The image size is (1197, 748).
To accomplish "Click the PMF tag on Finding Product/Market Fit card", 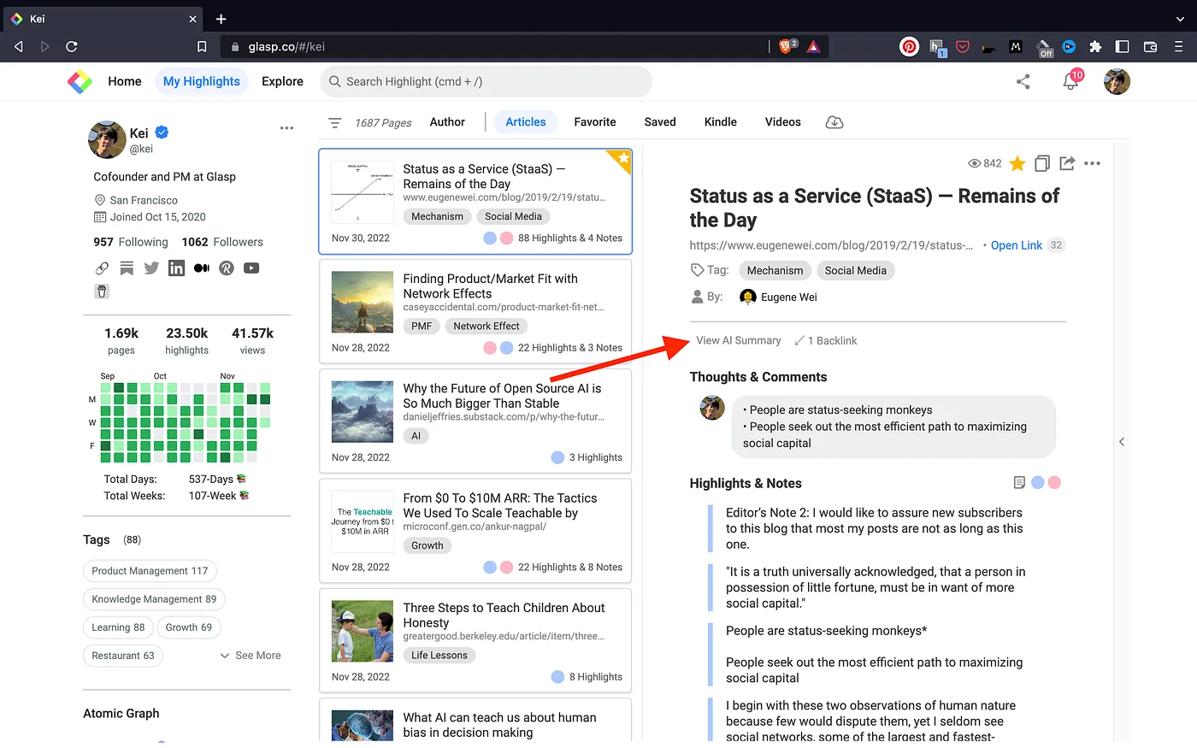I will pyautogui.click(x=422, y=326).
